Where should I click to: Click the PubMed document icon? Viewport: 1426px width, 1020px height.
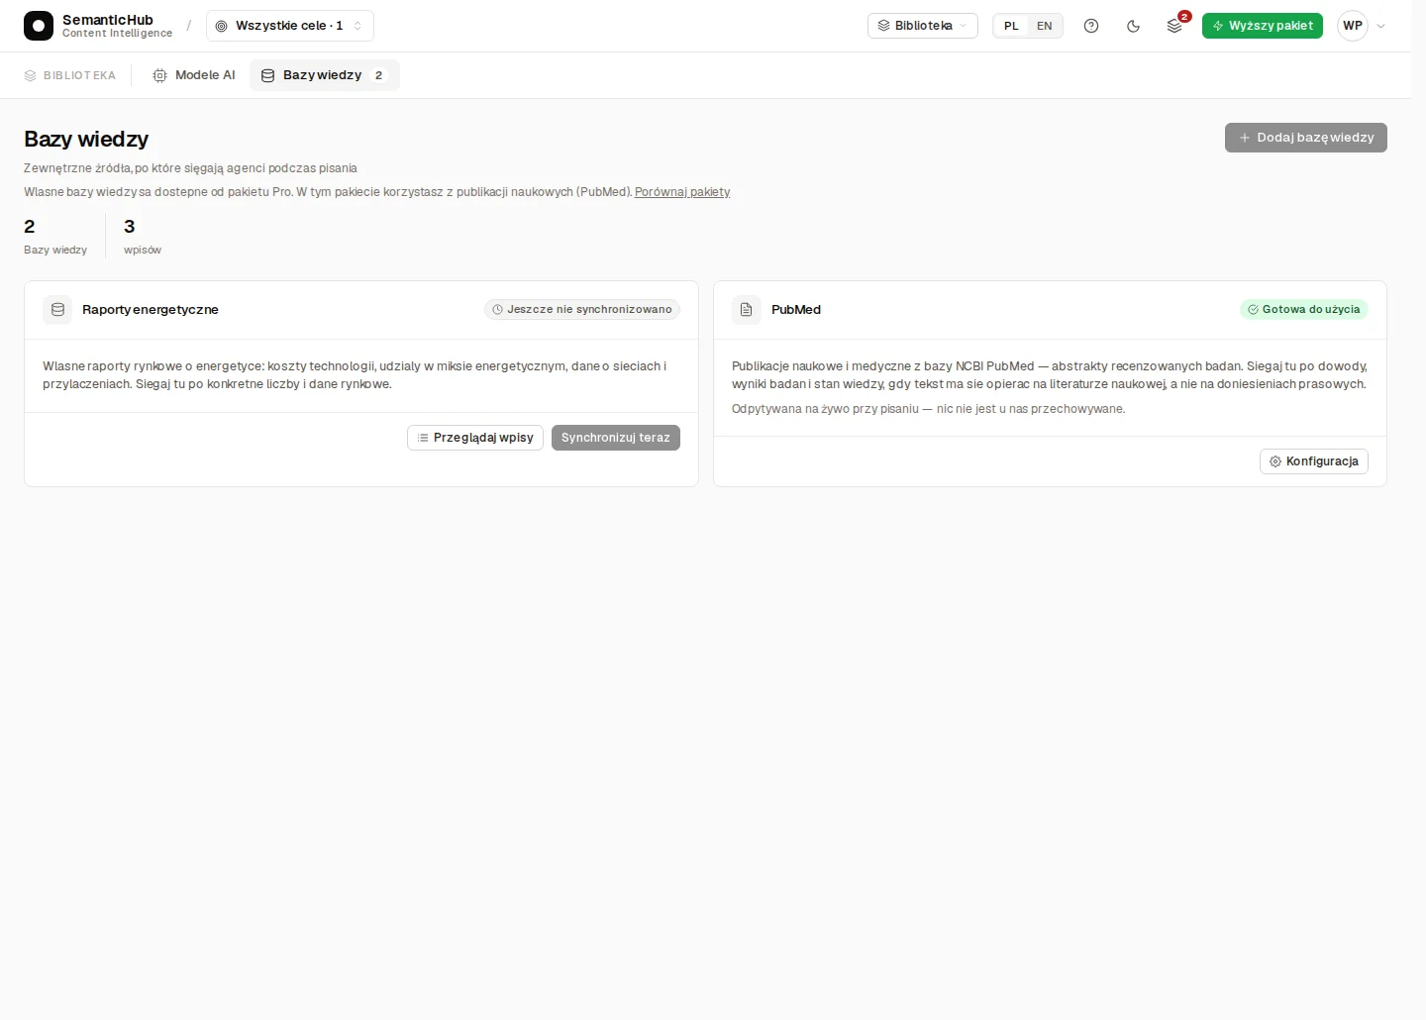(747, 310)
